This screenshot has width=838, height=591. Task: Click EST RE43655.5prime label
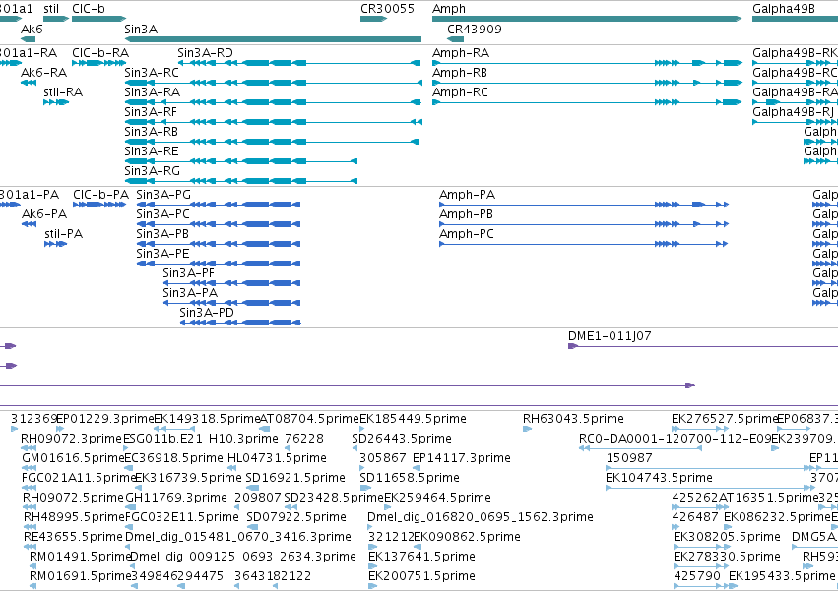click(73, 538)
